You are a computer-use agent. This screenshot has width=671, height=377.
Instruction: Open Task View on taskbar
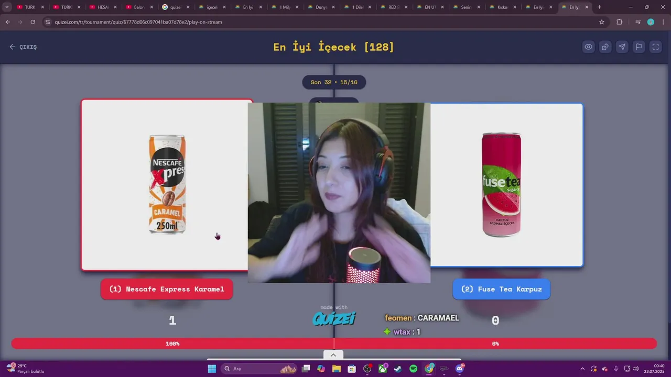pyautogui.click(x=306, y=369)
